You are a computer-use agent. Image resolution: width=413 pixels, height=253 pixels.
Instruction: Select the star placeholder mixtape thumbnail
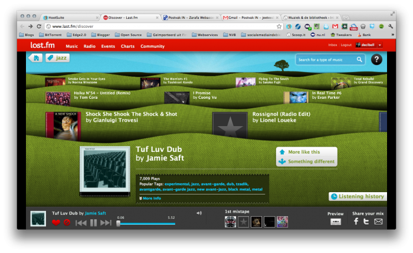[243, 222]
